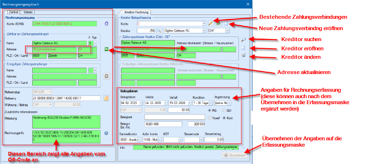This screenshot has width=365, height=164.
Task: Click the Steuerbetrag field showing 0.00
Action: [214, 140]
